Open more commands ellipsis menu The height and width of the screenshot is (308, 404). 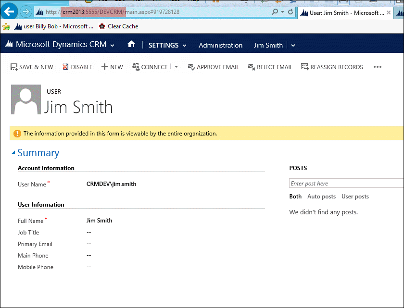378,67
